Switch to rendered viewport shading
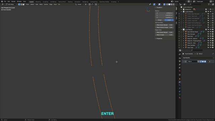The width and height of the screenshot is (215, 121). [x=174, y=4]
